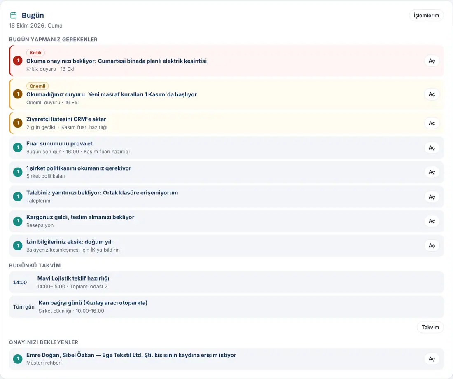Click the 'Ziyaretçi listesini CRM'e aktar' title
The height and width of the screenshot is (379, 453).
click(66, 119)
